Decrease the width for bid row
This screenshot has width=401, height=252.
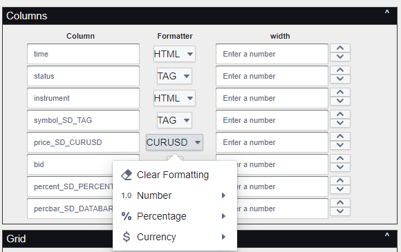pos(340,167)
